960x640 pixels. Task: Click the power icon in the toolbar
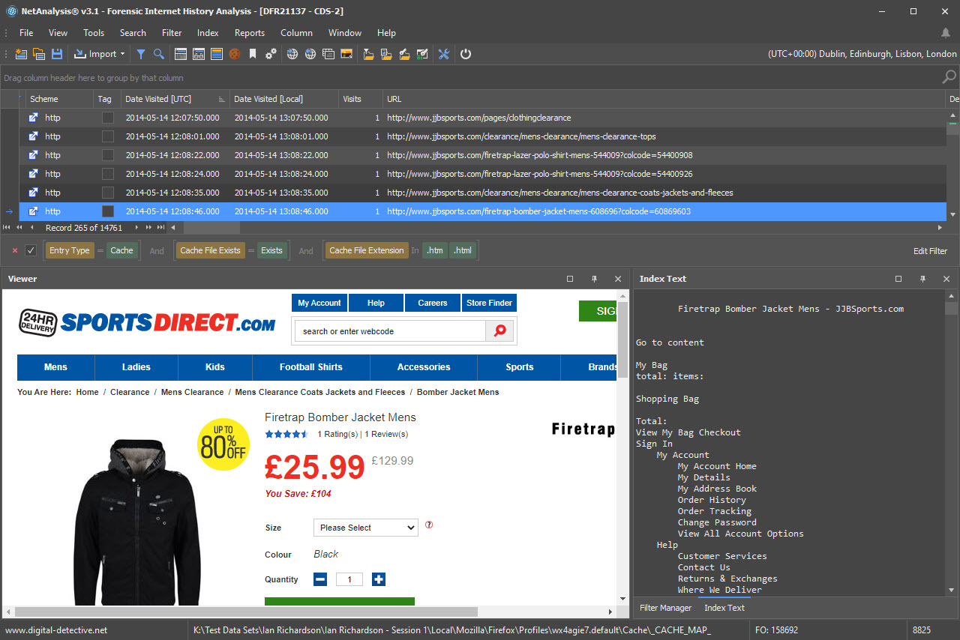[466, 54]
